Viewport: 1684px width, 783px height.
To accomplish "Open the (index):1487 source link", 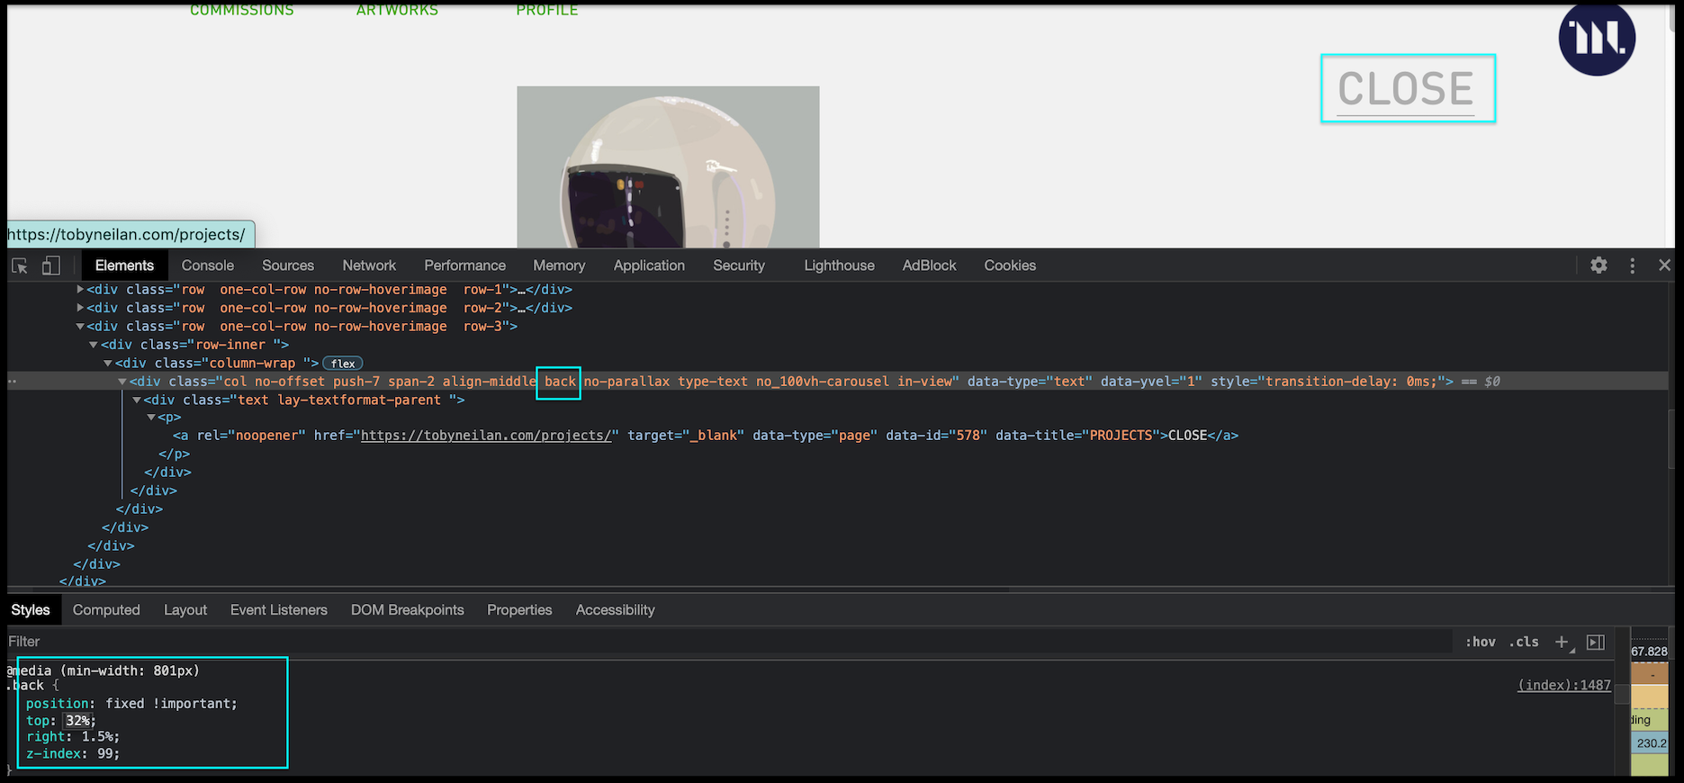I will [1563, 686].
